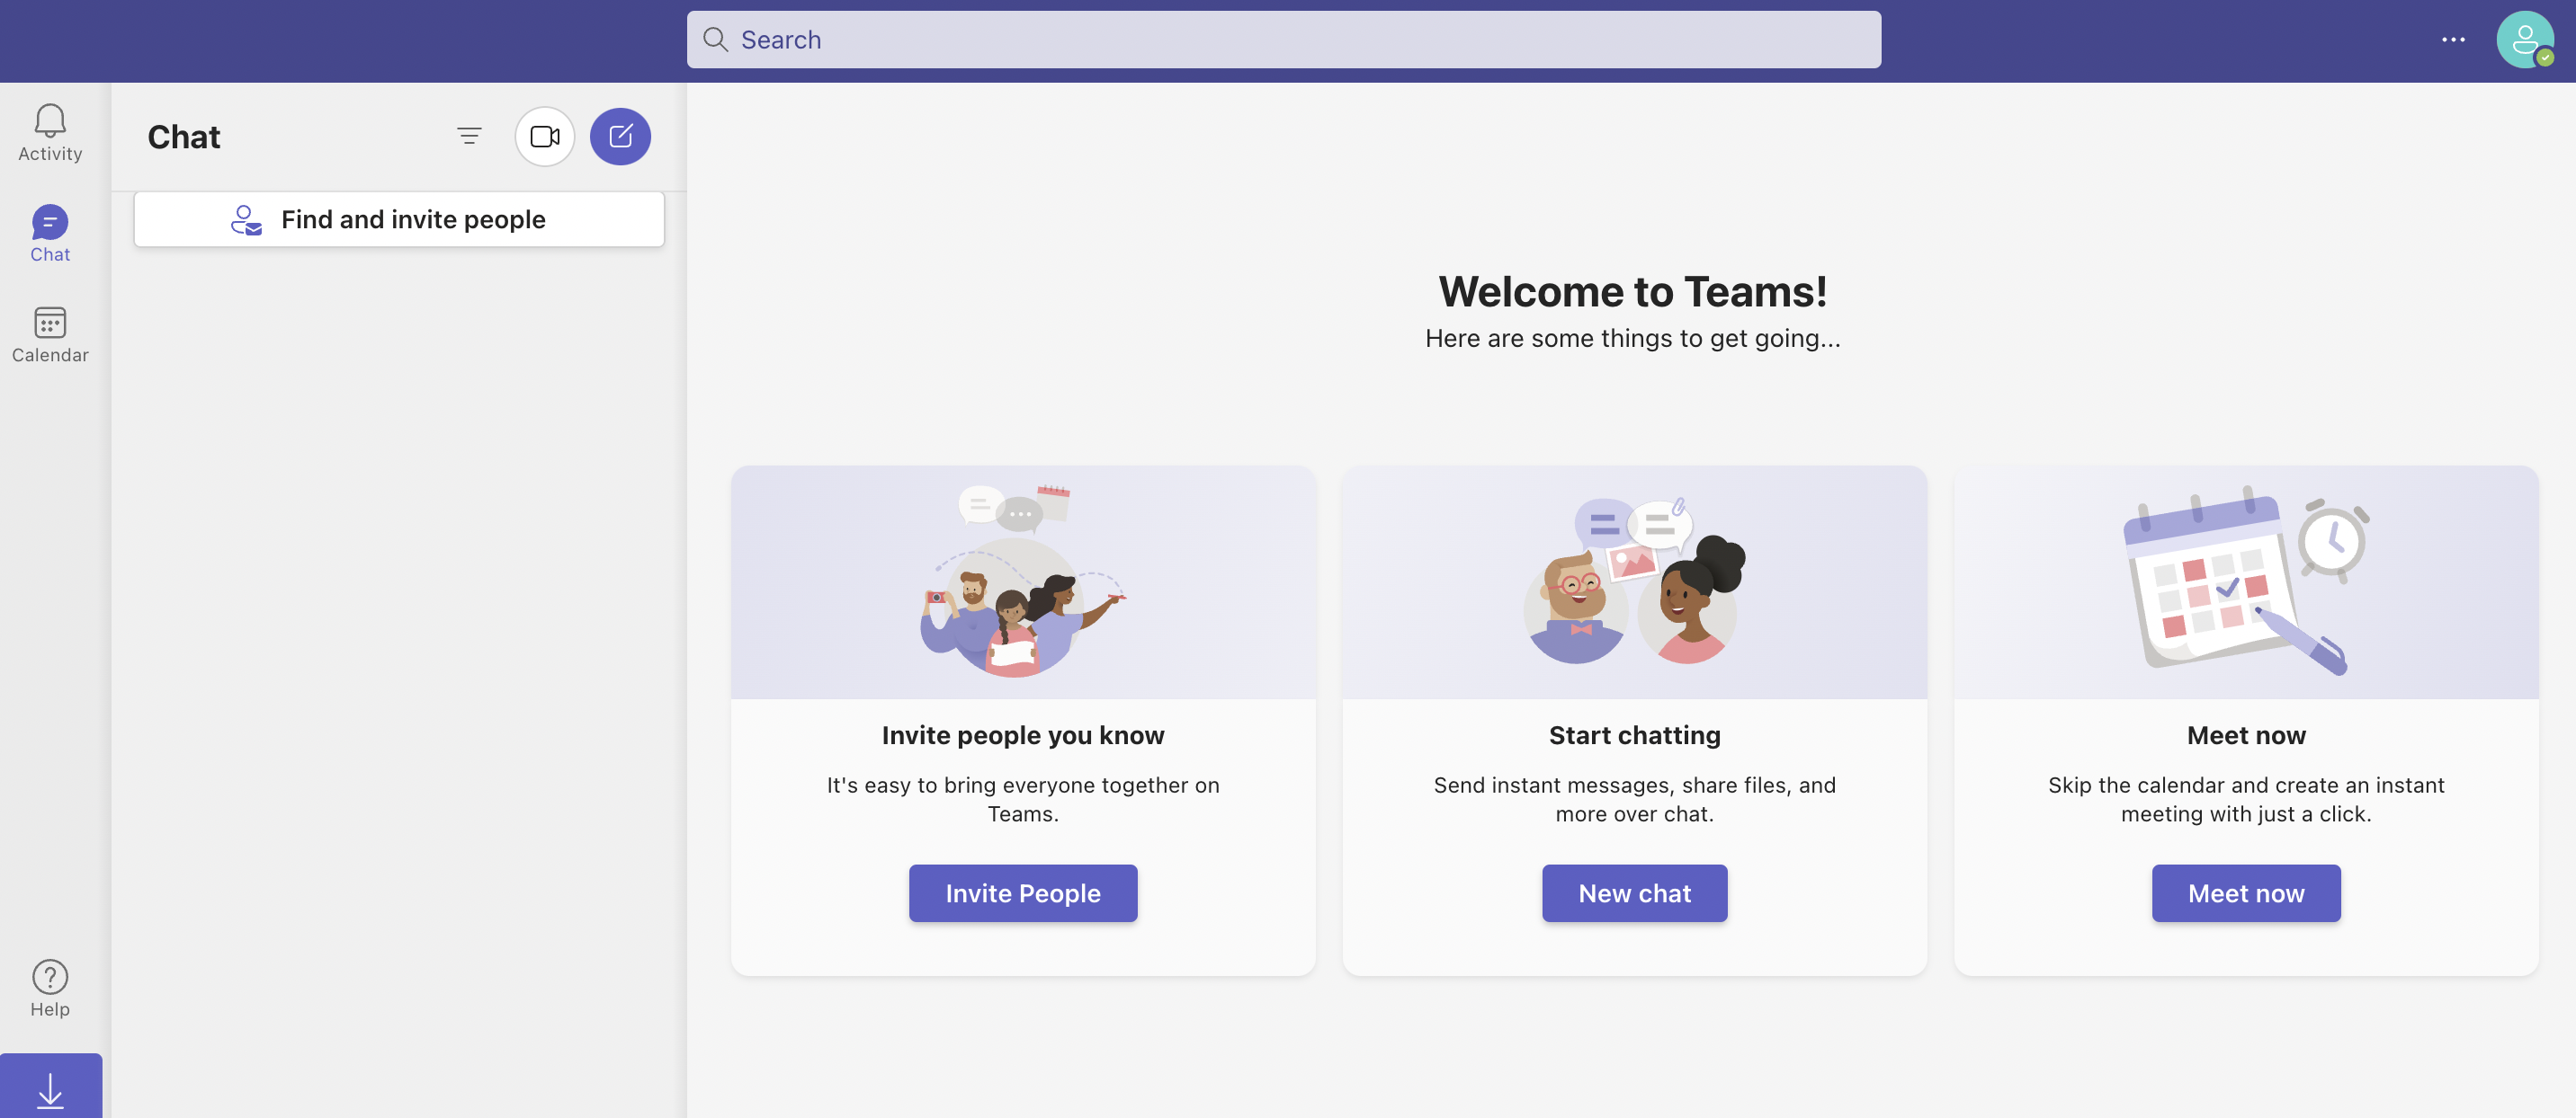This screenshot has height=1118, width=2576.
Task: Open the Activity bell in the sidebar
Action: [50, 133]
